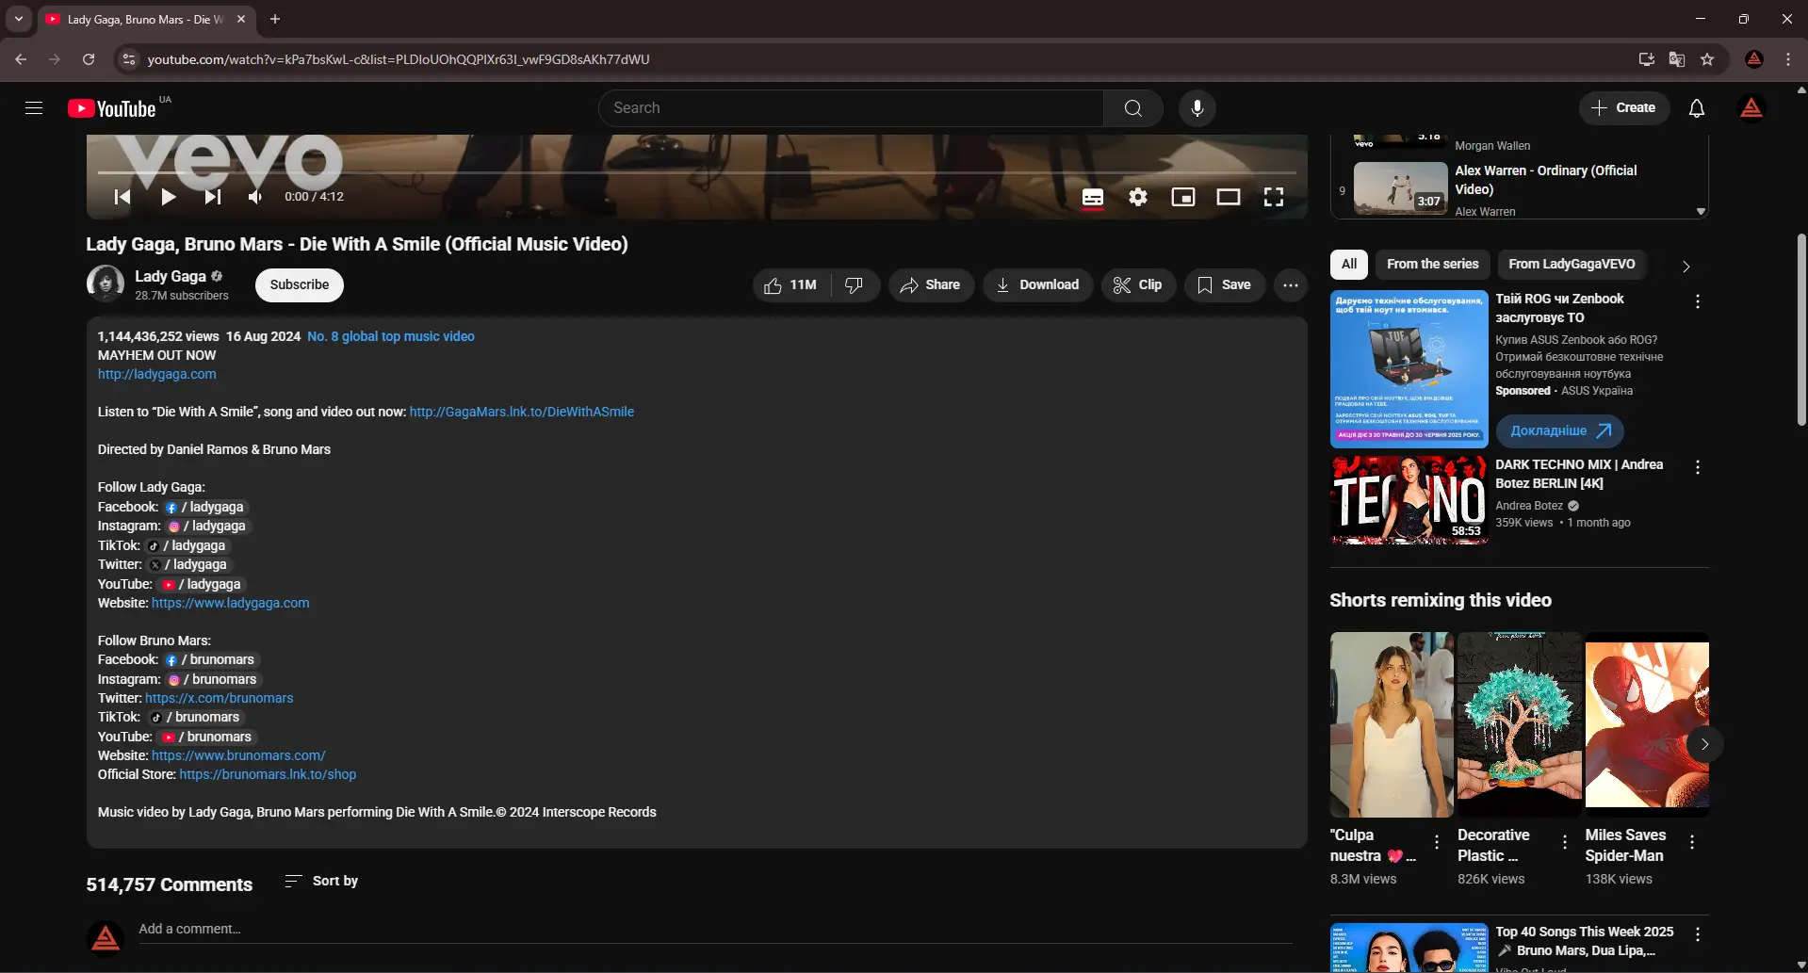Enter fullscreen mode

point(1273,197)
